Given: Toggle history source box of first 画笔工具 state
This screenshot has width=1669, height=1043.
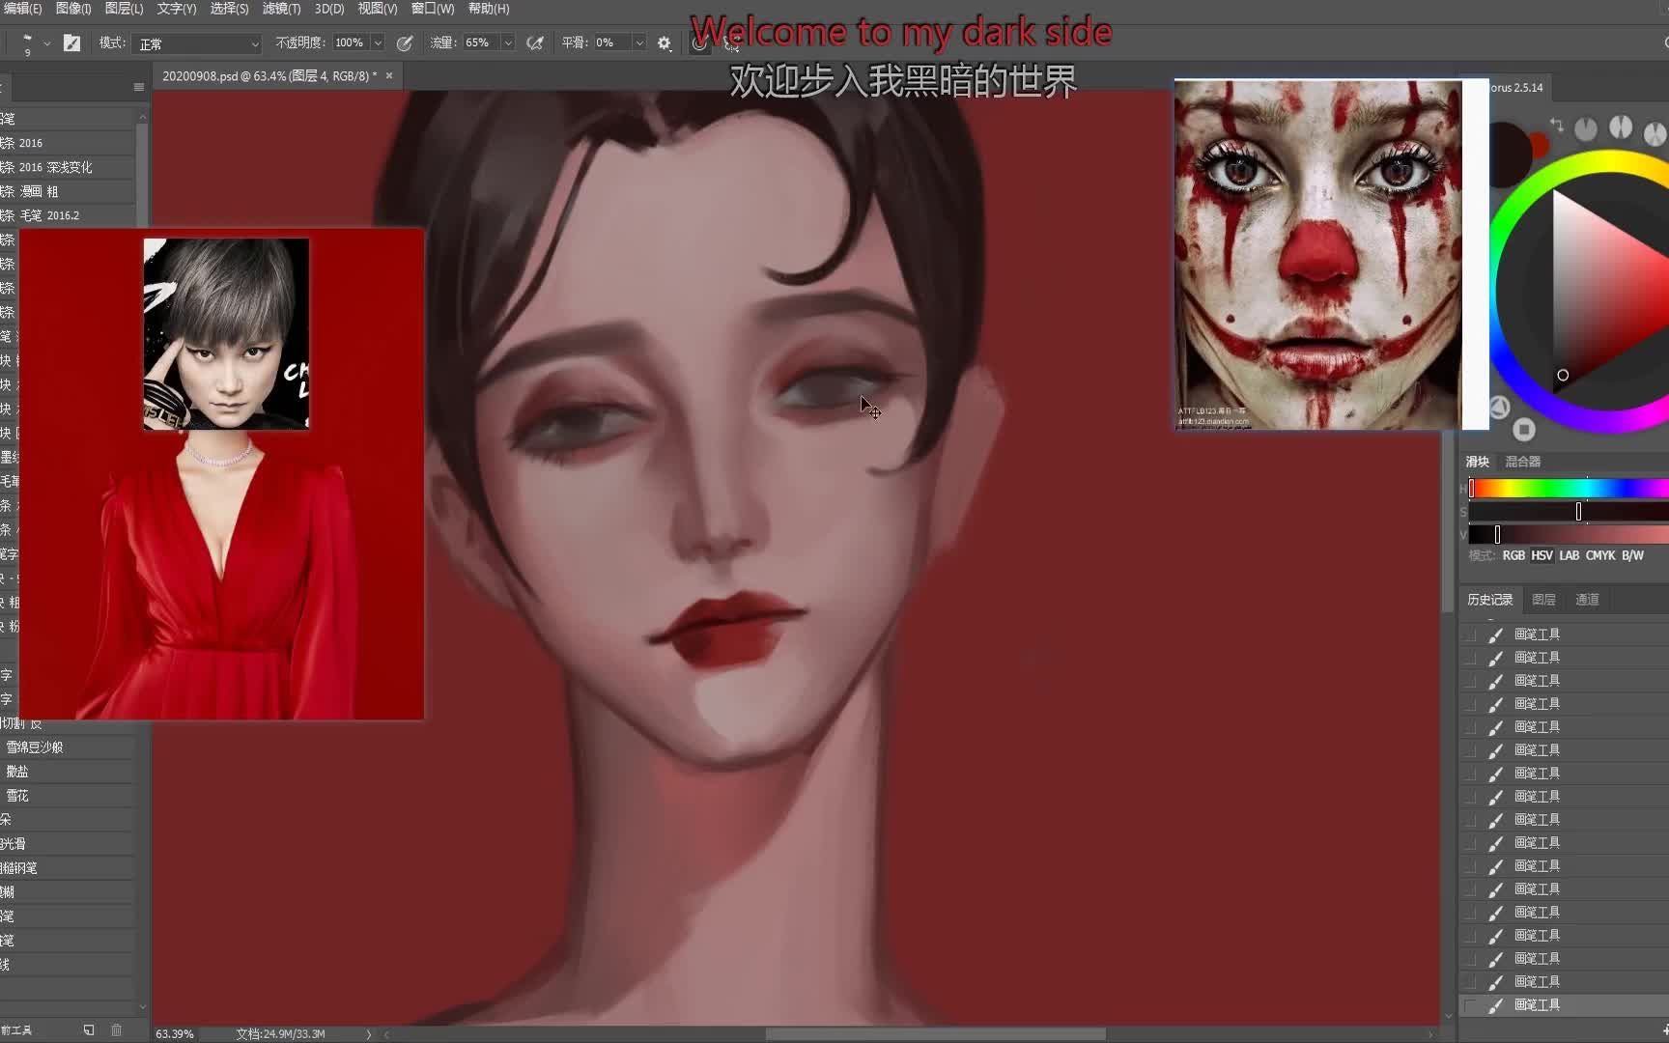Looking at the screenshot, I should click(1470, 634).
